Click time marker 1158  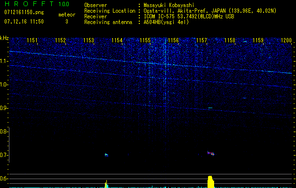point(230,40)
